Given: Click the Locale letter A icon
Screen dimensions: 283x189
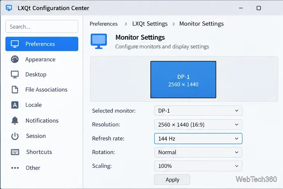Looking at the screenshot, I should (15, 105).
